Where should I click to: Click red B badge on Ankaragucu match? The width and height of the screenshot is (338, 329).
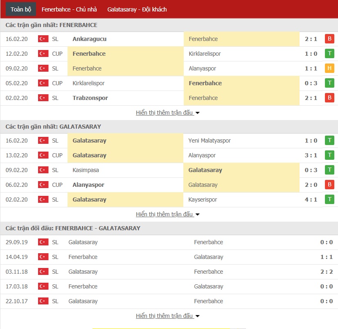click(x=329, y=39)
